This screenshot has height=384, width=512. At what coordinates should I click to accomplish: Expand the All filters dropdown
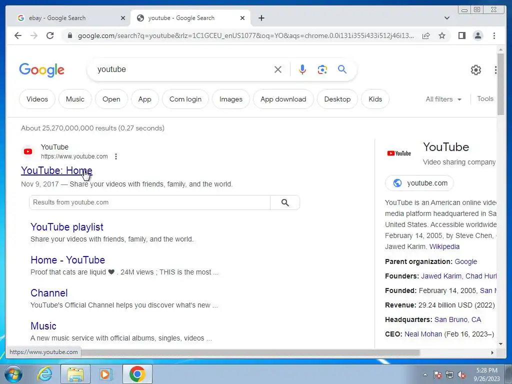443,99
